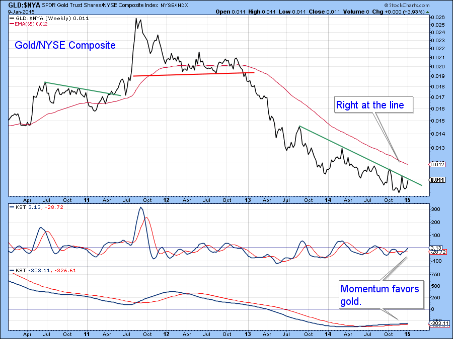Click the 'Right at the line' callout box
The width and height of the screenshot is (453, 339).
(374, 104)
